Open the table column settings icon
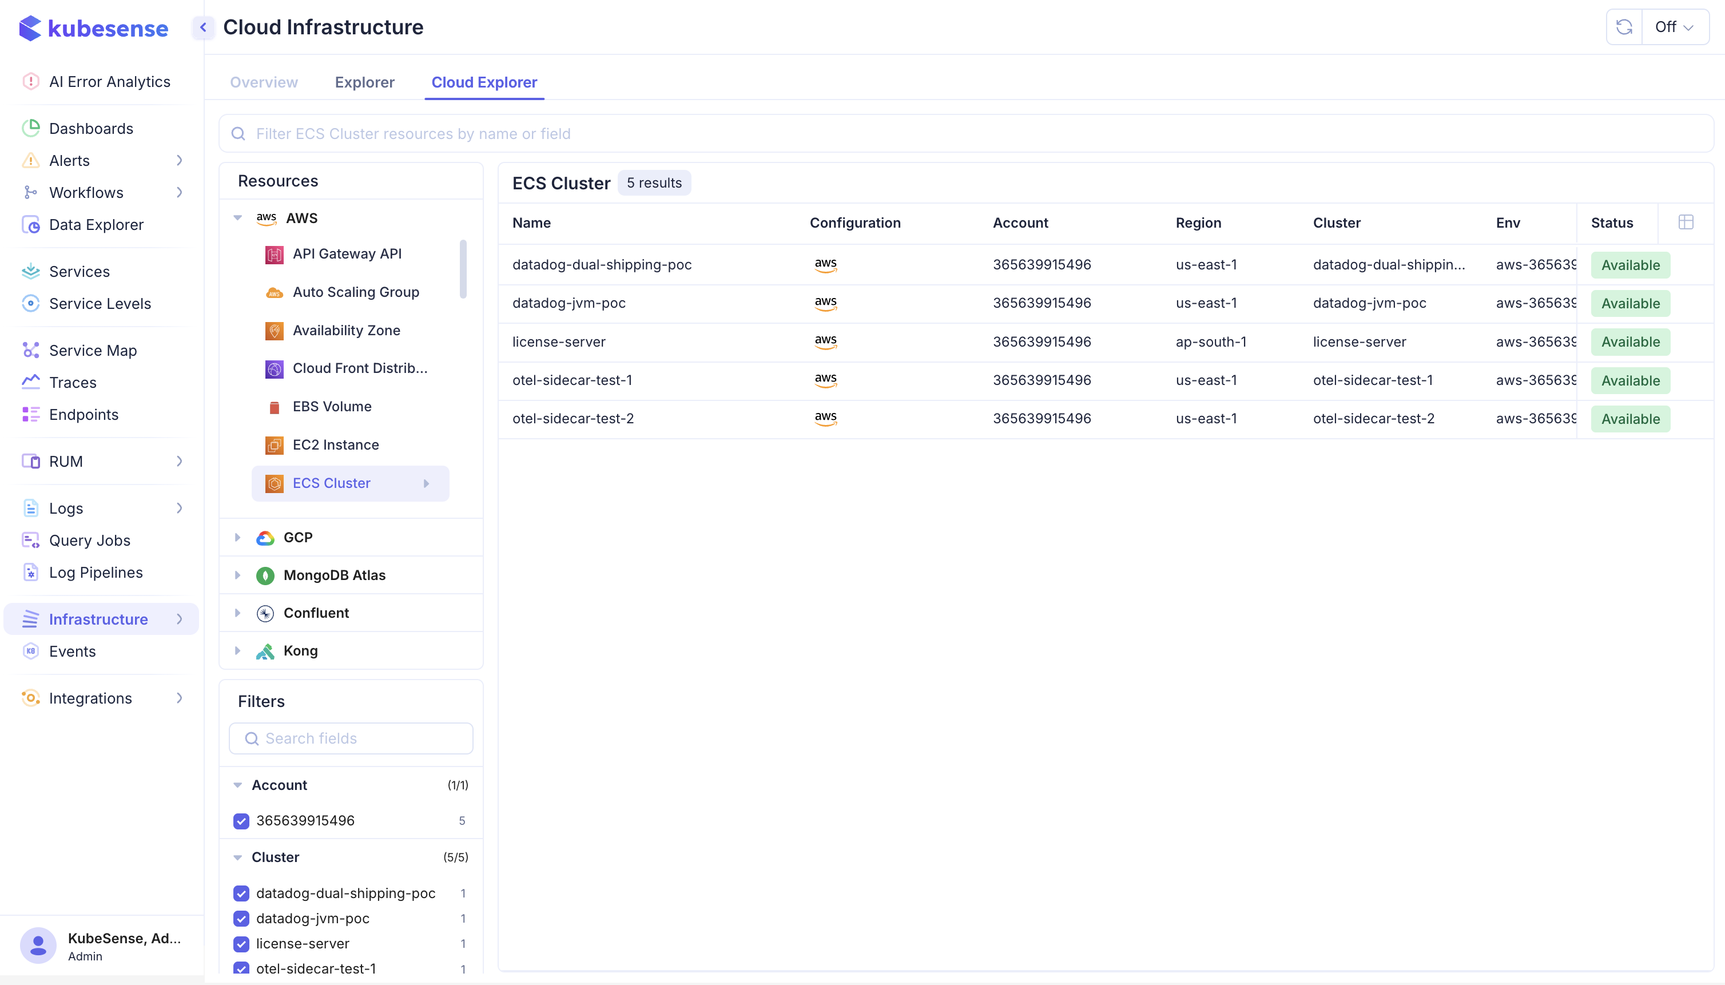This screenshot has height=985, width=1725. [1686, 223]
